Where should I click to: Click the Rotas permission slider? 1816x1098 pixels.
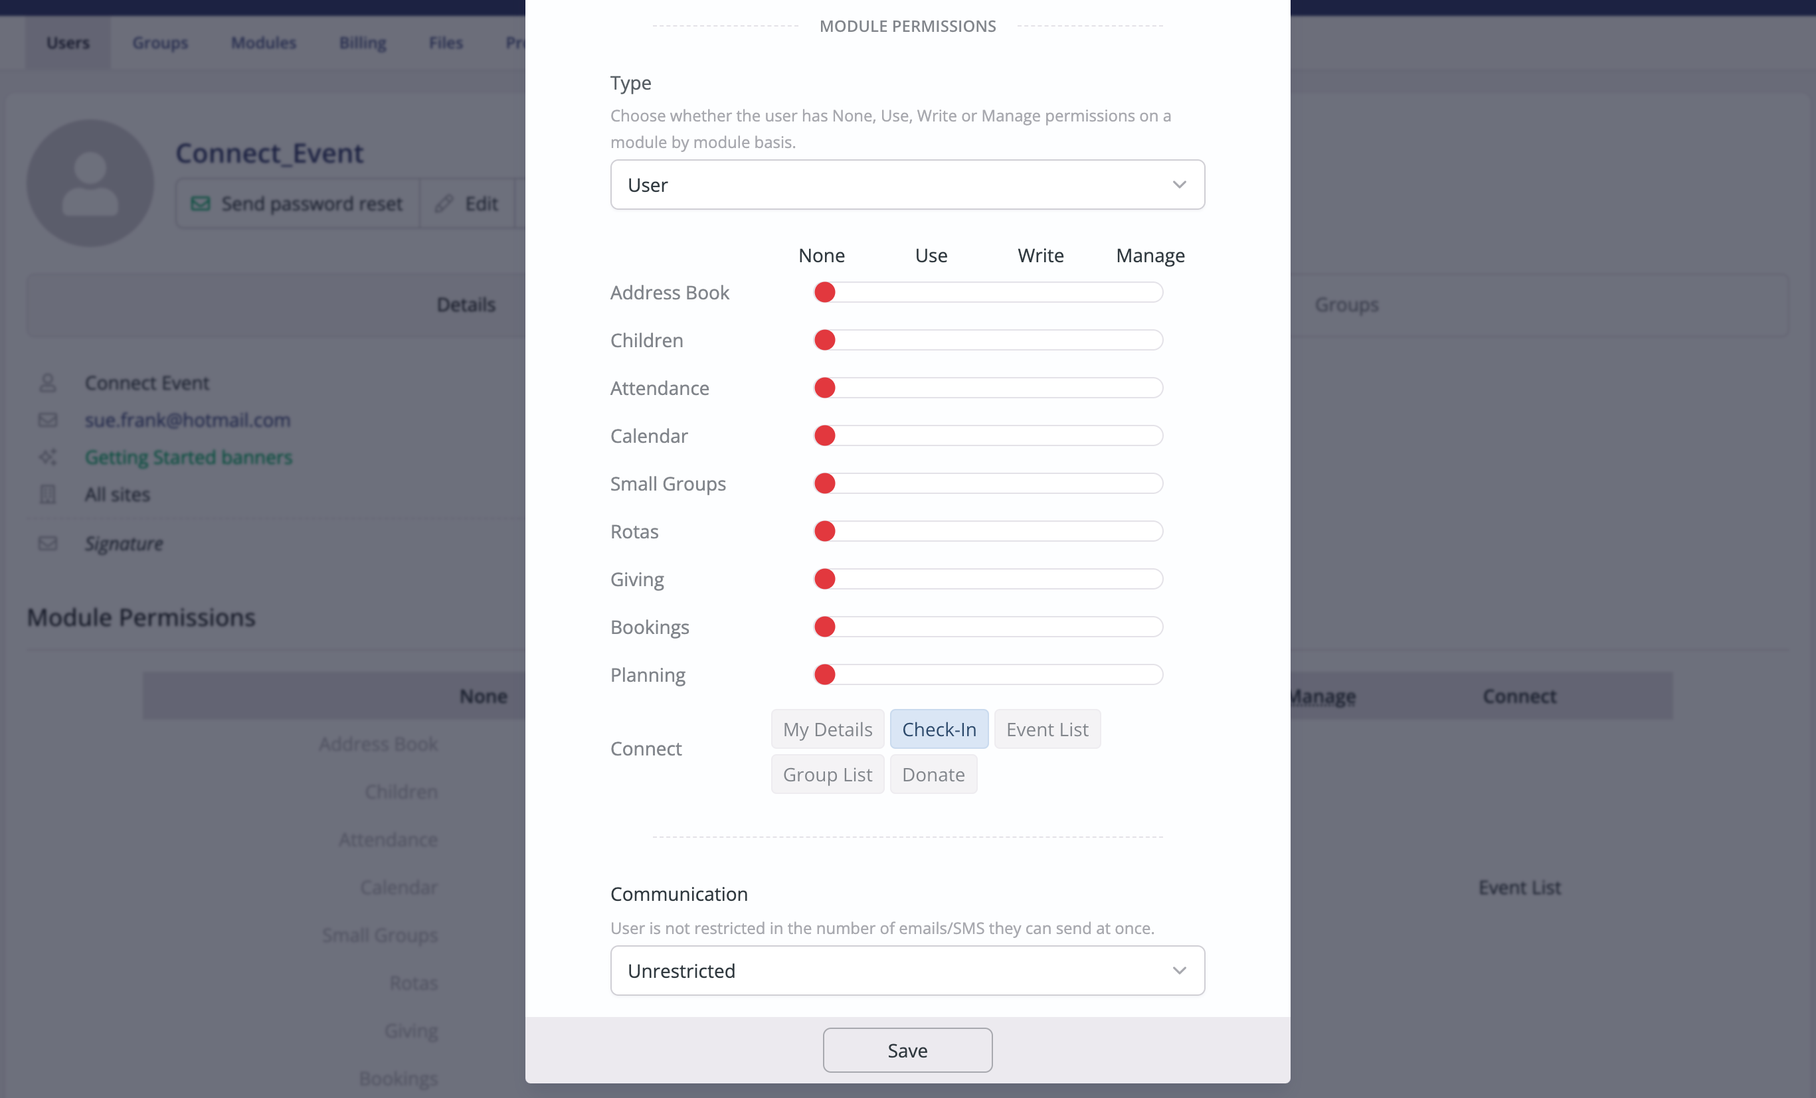988,532
